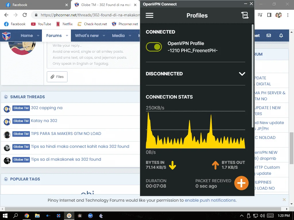Image resolution: width=294 pixels, height=220 pixels.
Task: Open the Phcorner.net bookmark
Action: click(x=125, y=24)
